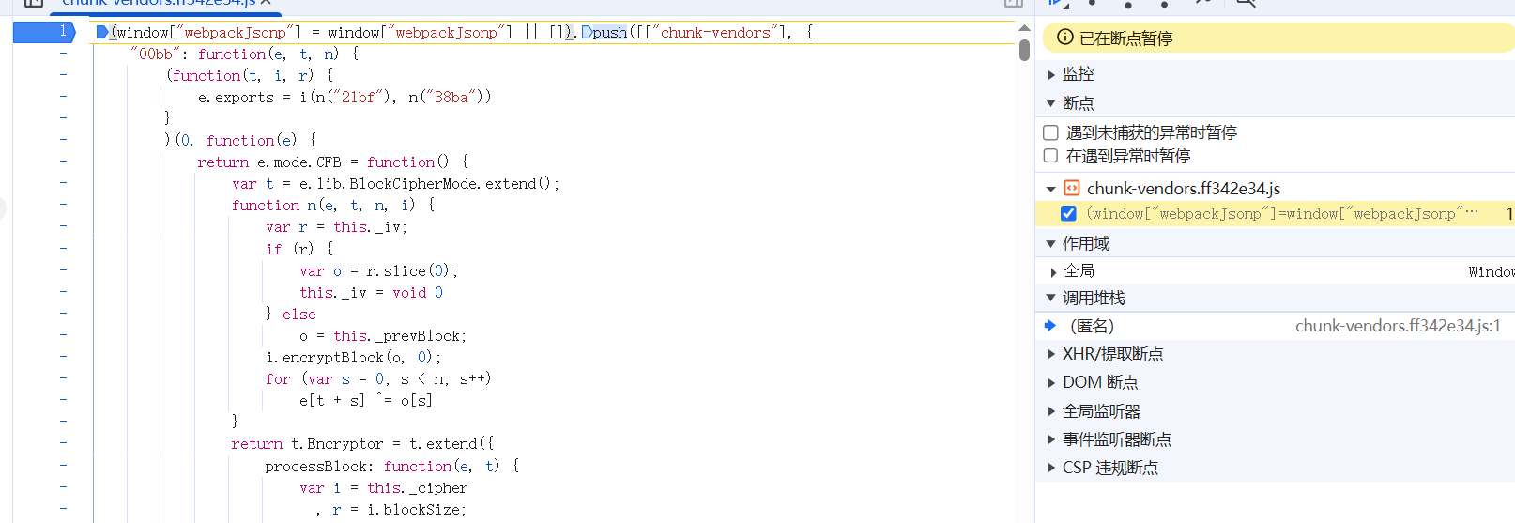Click the info icon in the paused banner
Screen dimensions: 1515x523
pos(1064,38)
